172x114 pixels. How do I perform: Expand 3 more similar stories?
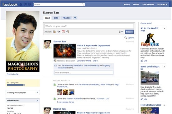point(65,102)
